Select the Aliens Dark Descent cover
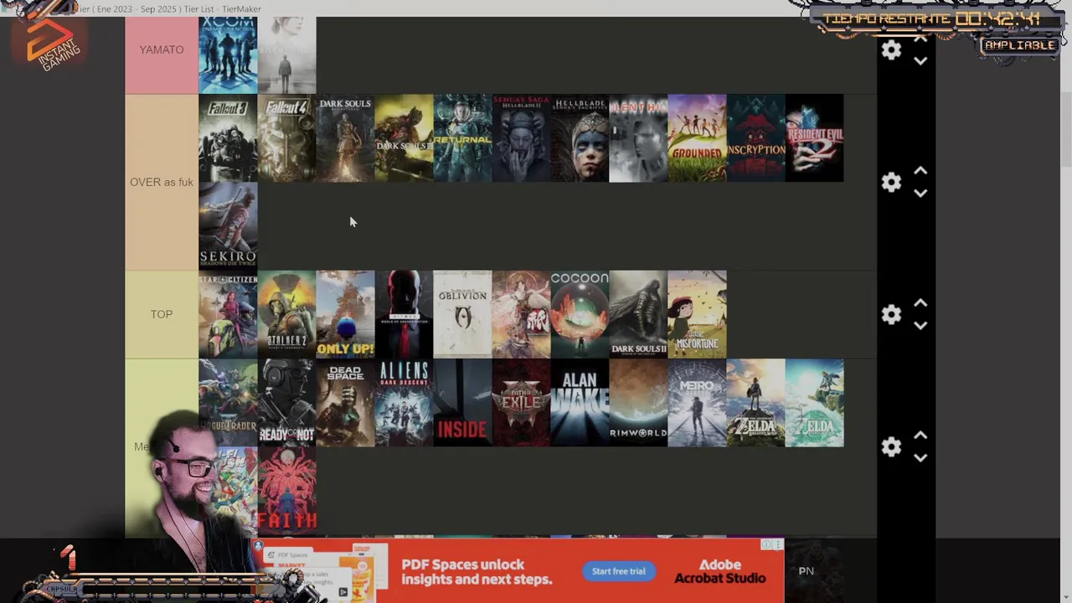This screenshot has width=1072, height=603. coord(404,403)
